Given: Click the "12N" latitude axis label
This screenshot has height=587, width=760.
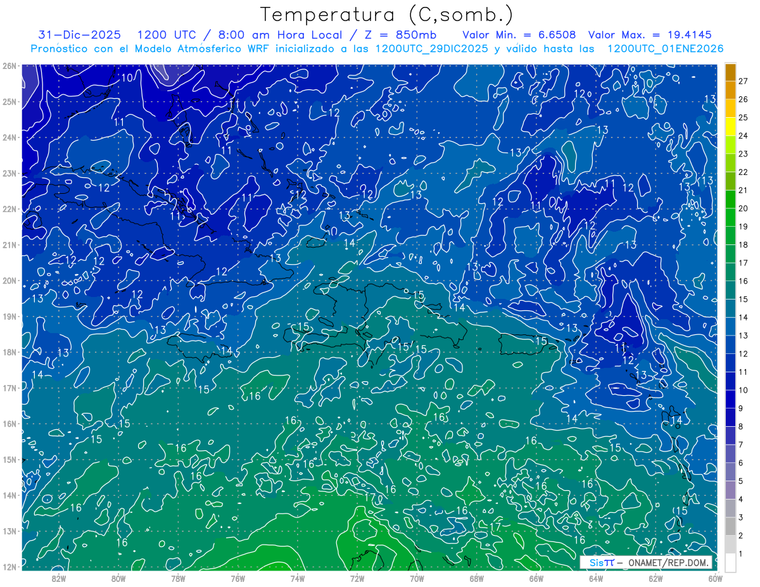Looking at the screenshot, I should pyautogui.click(x=9, y=567).
